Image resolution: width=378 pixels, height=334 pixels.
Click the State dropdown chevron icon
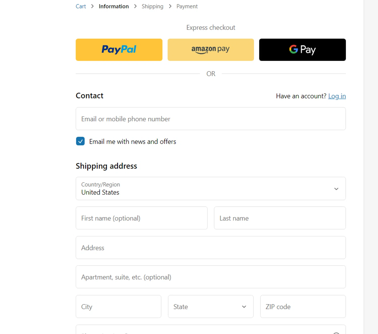pos(244,307)
